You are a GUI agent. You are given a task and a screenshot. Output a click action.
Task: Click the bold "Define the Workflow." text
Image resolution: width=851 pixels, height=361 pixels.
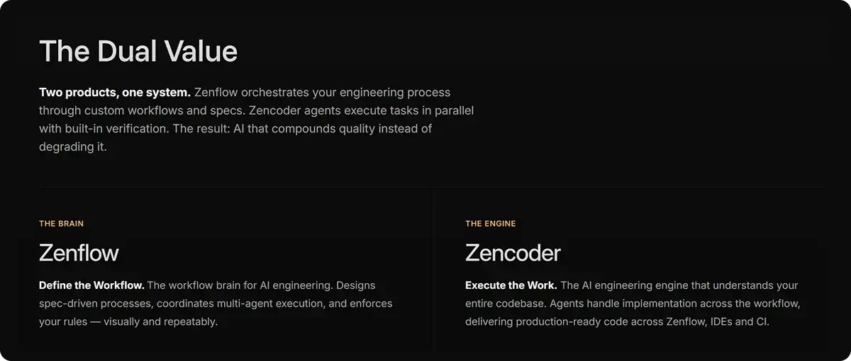coord(91,285)
